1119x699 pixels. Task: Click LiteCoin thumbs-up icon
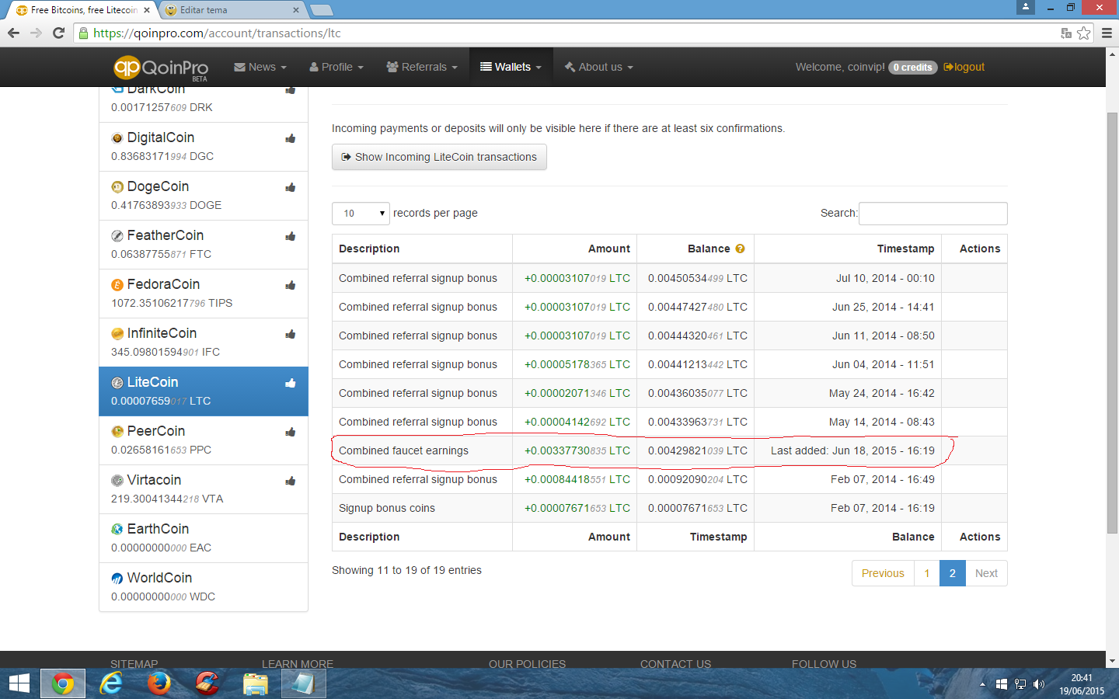tap(291, 383)
